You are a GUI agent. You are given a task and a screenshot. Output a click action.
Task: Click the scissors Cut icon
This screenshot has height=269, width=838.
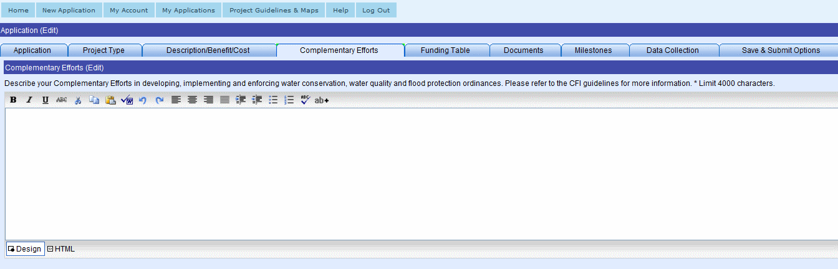click(x=78, y=100)
